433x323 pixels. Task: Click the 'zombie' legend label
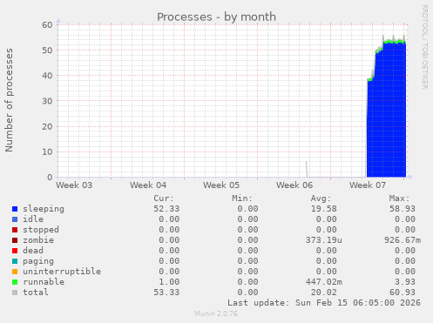[38, 240]
